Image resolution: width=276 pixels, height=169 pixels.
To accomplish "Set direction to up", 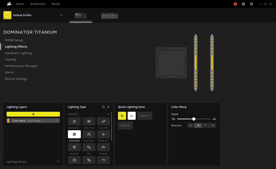I will point(206,125).
